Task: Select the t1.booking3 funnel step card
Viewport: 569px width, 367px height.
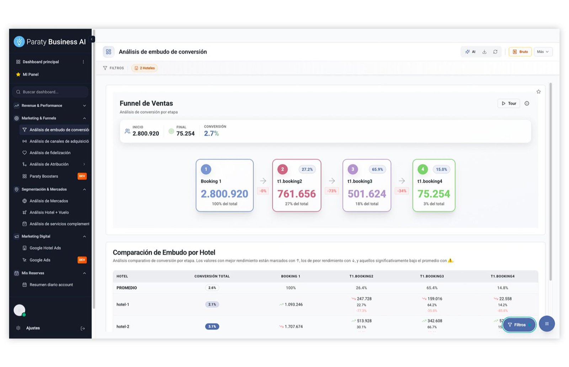Action: [367, 185]
